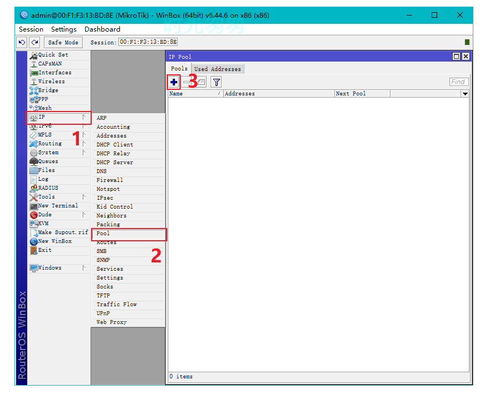Click the green status indicator

(x=467, y=42)
